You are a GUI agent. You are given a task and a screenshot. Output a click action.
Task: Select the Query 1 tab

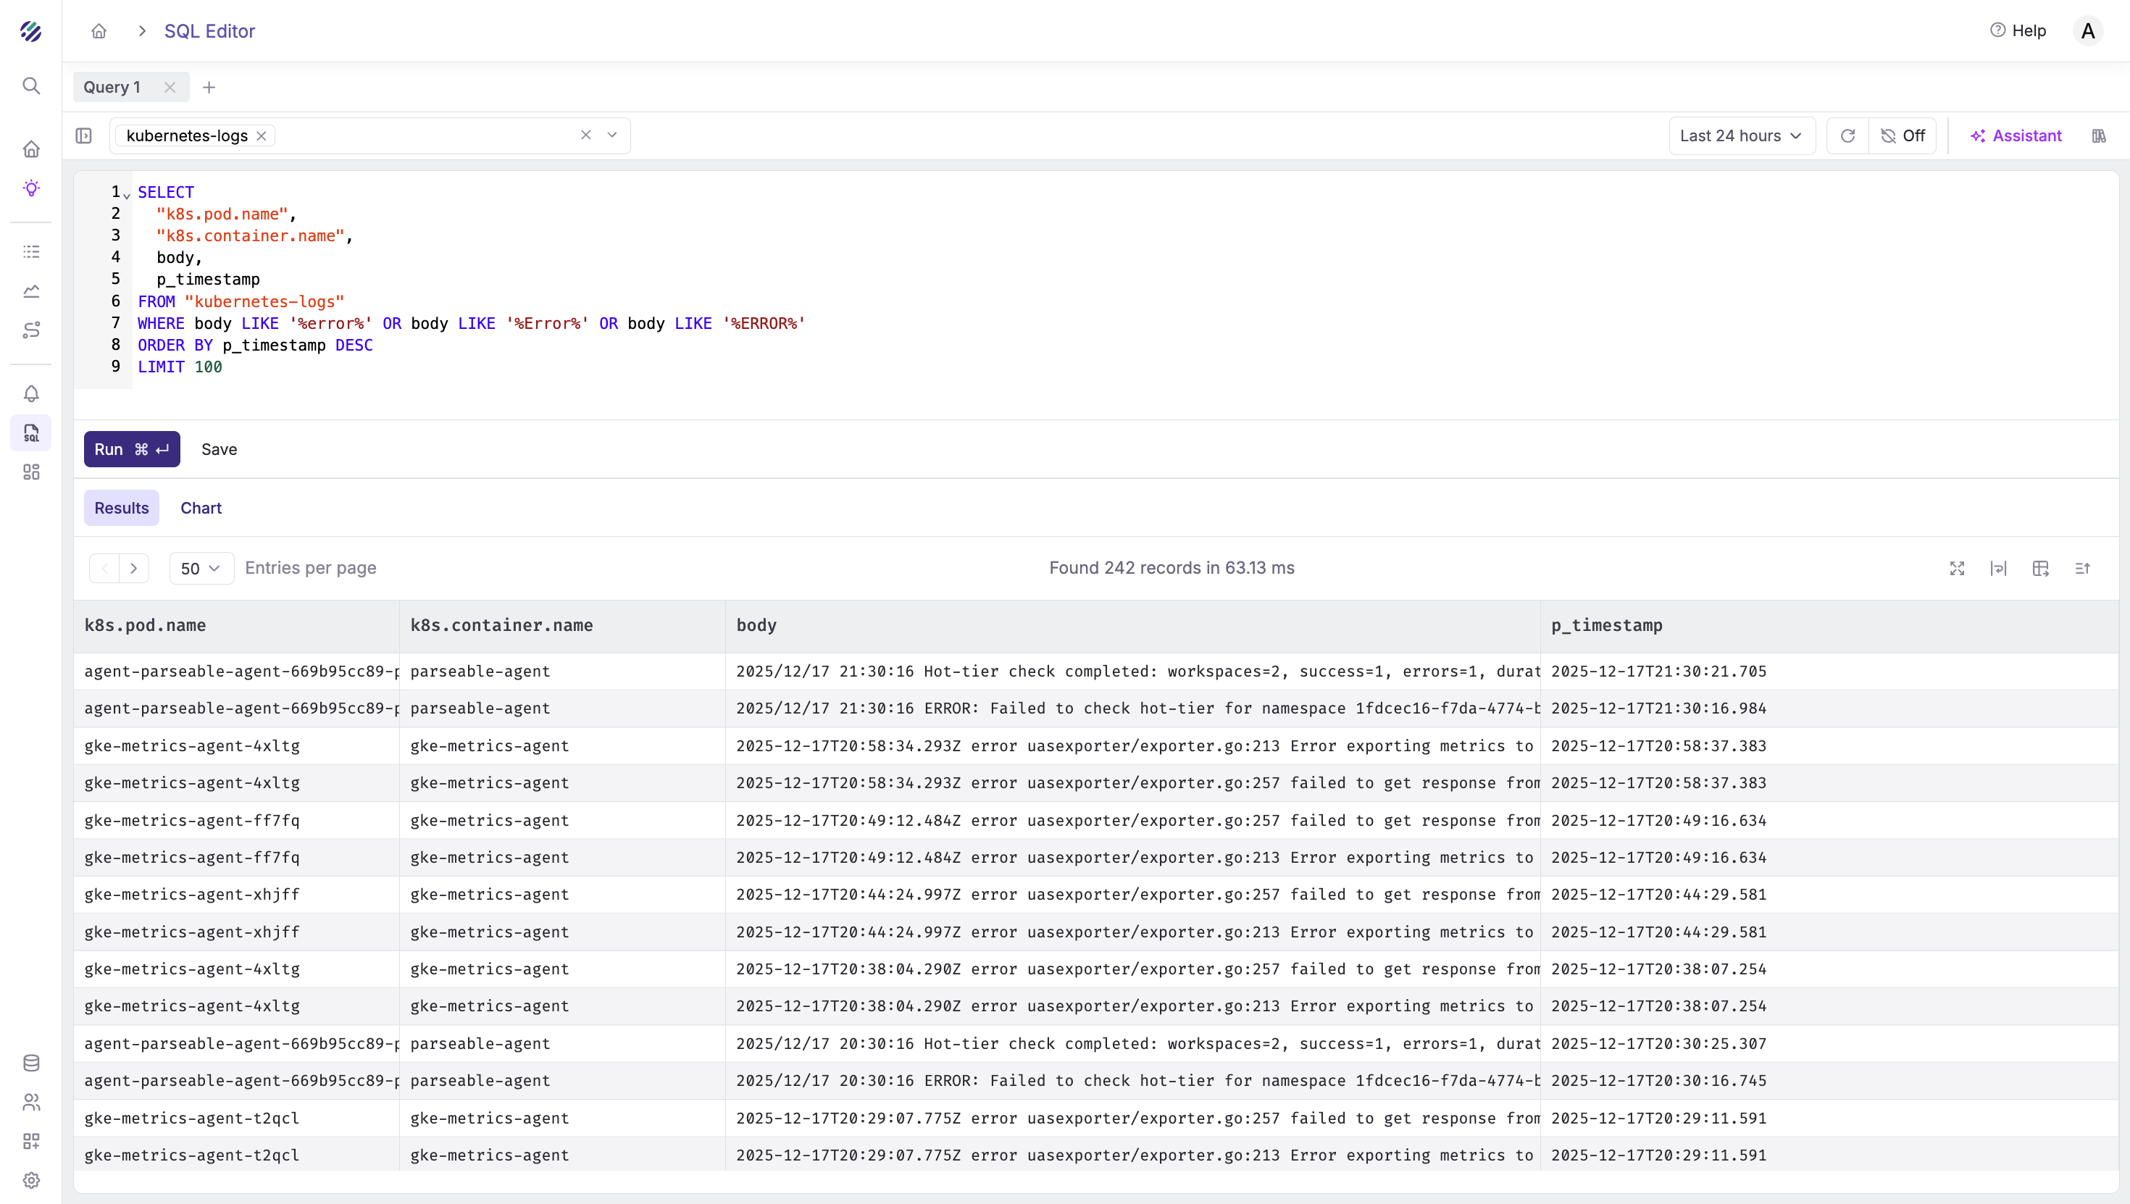point(112,87)
